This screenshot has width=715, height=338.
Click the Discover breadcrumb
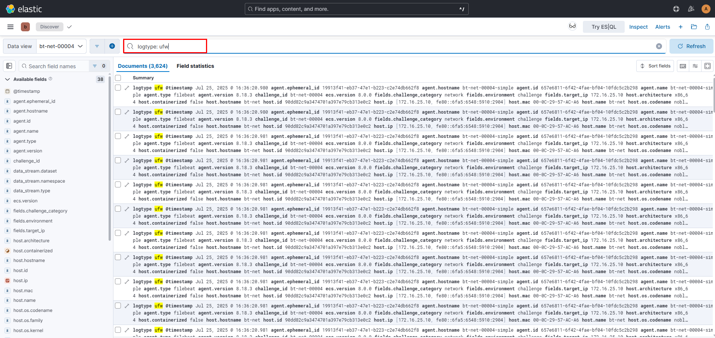point(50,27)
